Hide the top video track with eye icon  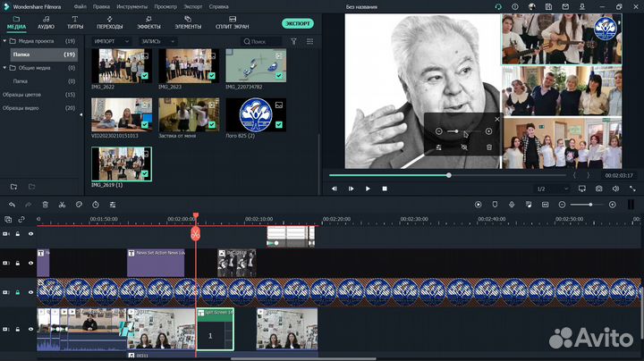(30, 234)
